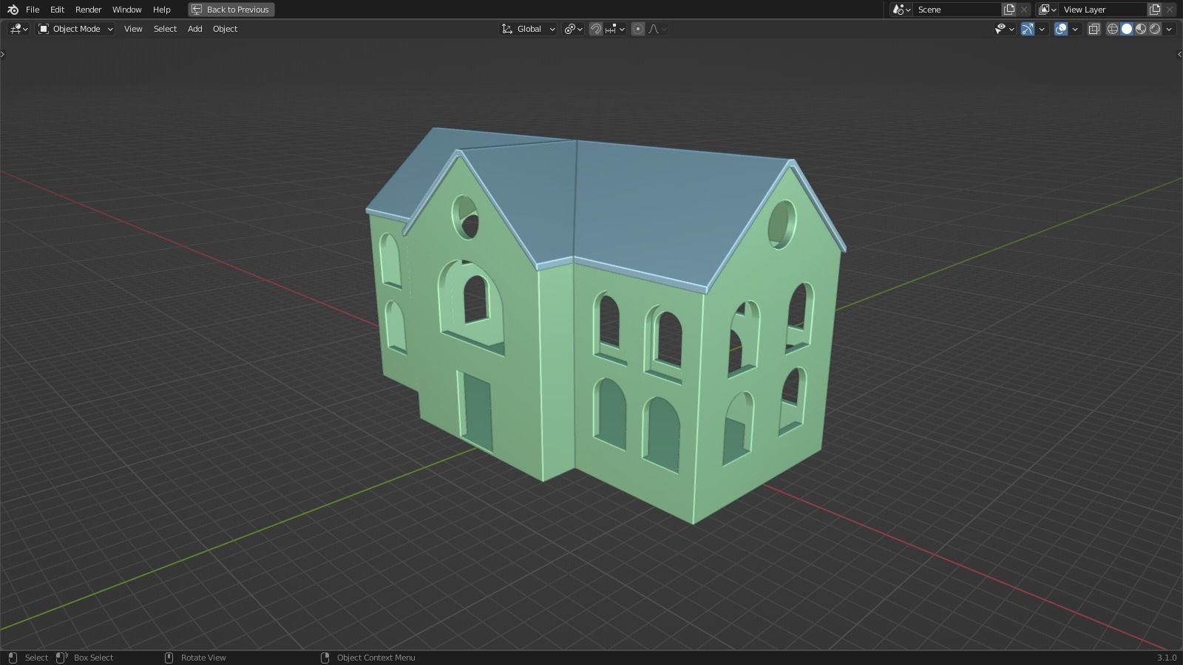Delete the scene with X icon
This screenshot has width=1183, height=665.
pyautogui.click(x=1024, y=10)
